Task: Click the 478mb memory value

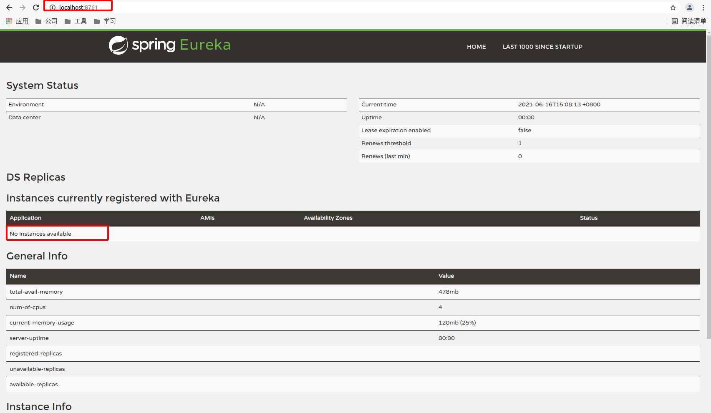Action: [x=449, y=292]
